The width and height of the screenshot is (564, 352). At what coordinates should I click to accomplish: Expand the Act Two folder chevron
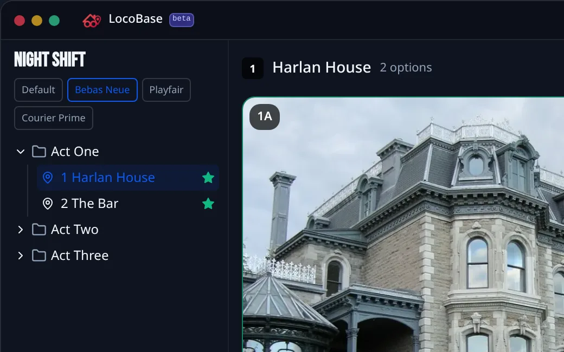click(x=21, y=230)
